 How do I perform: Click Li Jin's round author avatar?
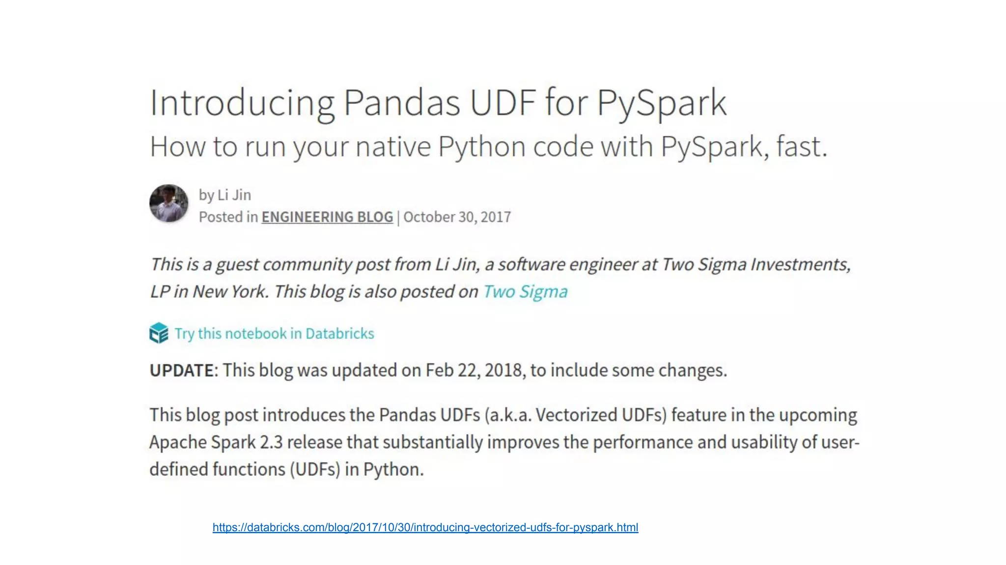pos(168,203)
